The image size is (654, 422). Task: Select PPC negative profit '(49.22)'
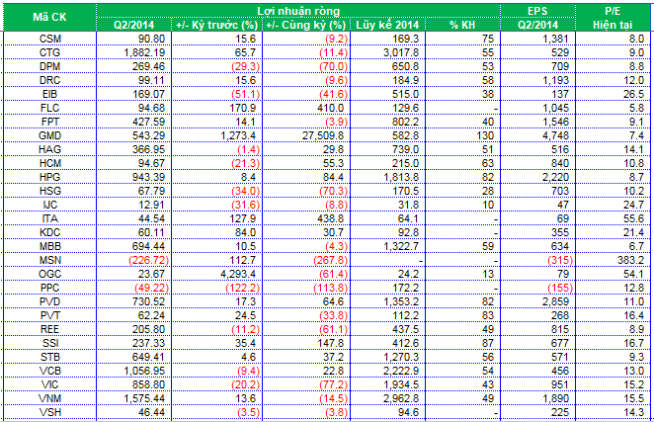tap(151, 288)
